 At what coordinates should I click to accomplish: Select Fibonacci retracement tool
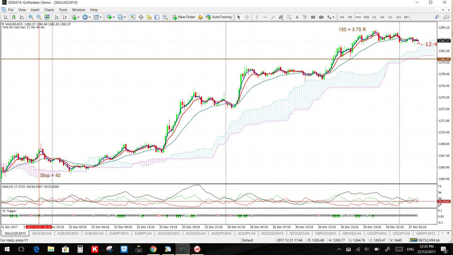click(289, 17)
